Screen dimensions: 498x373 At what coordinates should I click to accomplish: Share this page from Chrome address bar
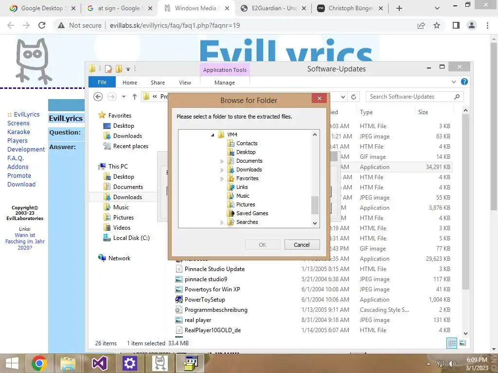click(x=421, y=25)
